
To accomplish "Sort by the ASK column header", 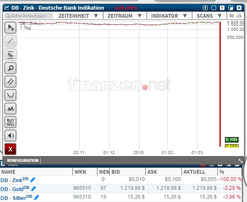I will 164,172.
